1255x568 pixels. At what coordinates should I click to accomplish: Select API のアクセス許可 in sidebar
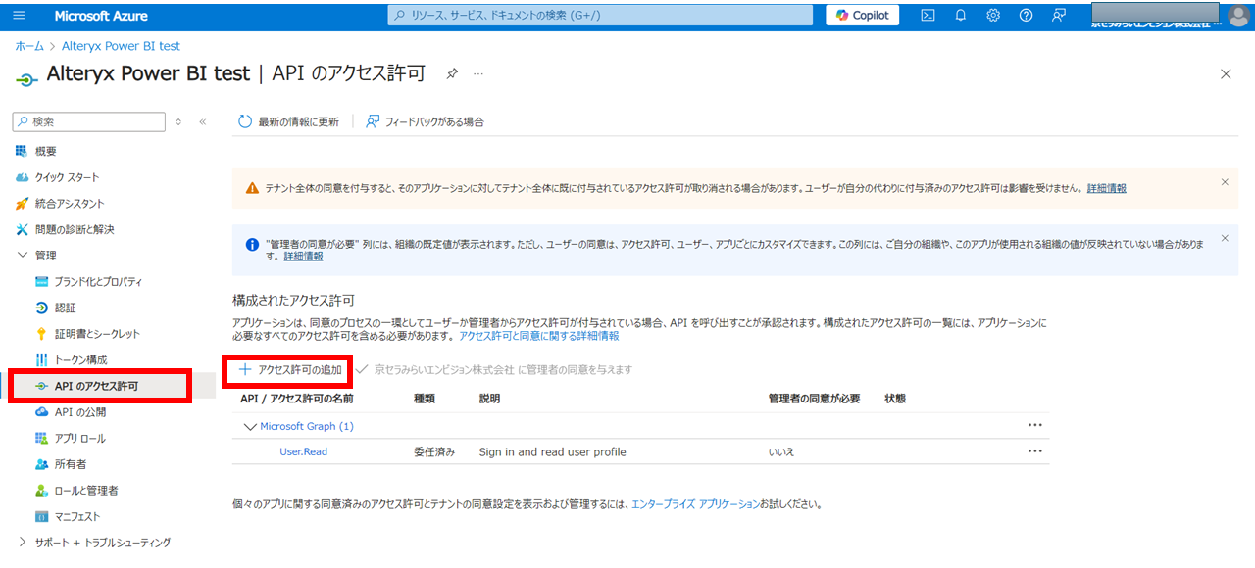(98, 386)
